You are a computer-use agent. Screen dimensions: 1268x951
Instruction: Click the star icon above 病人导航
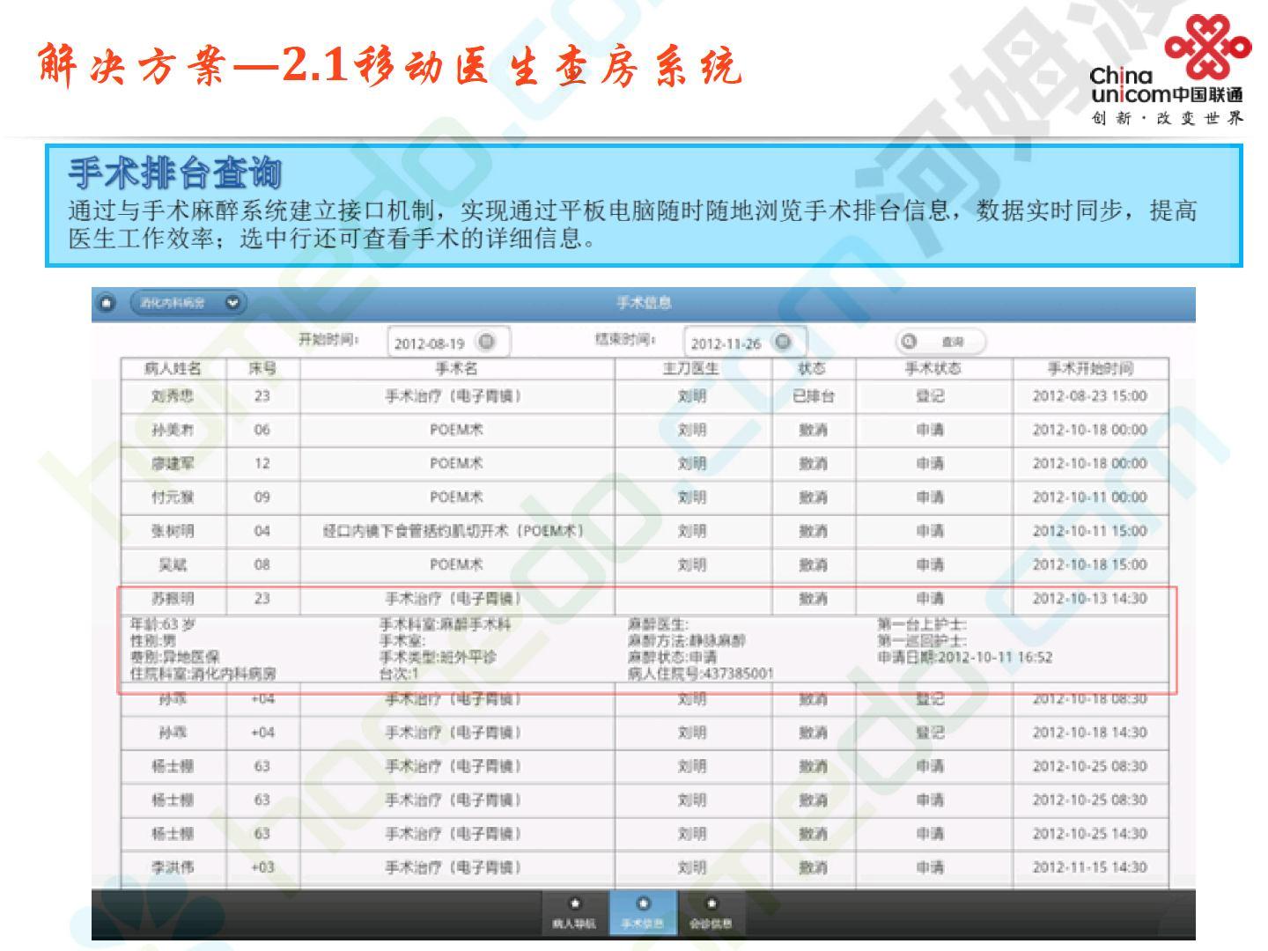point(575,904)
